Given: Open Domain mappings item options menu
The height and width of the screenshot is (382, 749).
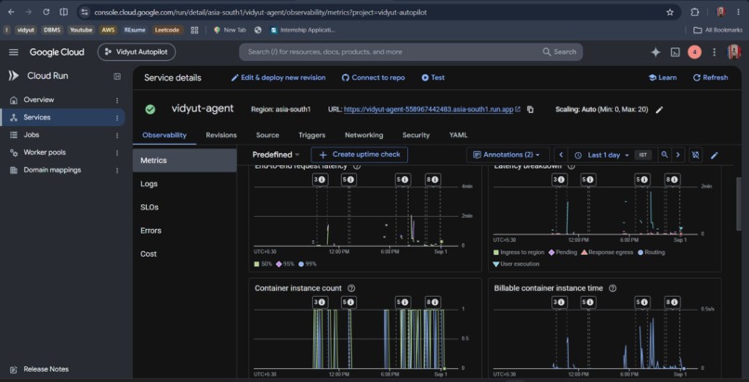Looking at the screenshot, I should (117, 171).
